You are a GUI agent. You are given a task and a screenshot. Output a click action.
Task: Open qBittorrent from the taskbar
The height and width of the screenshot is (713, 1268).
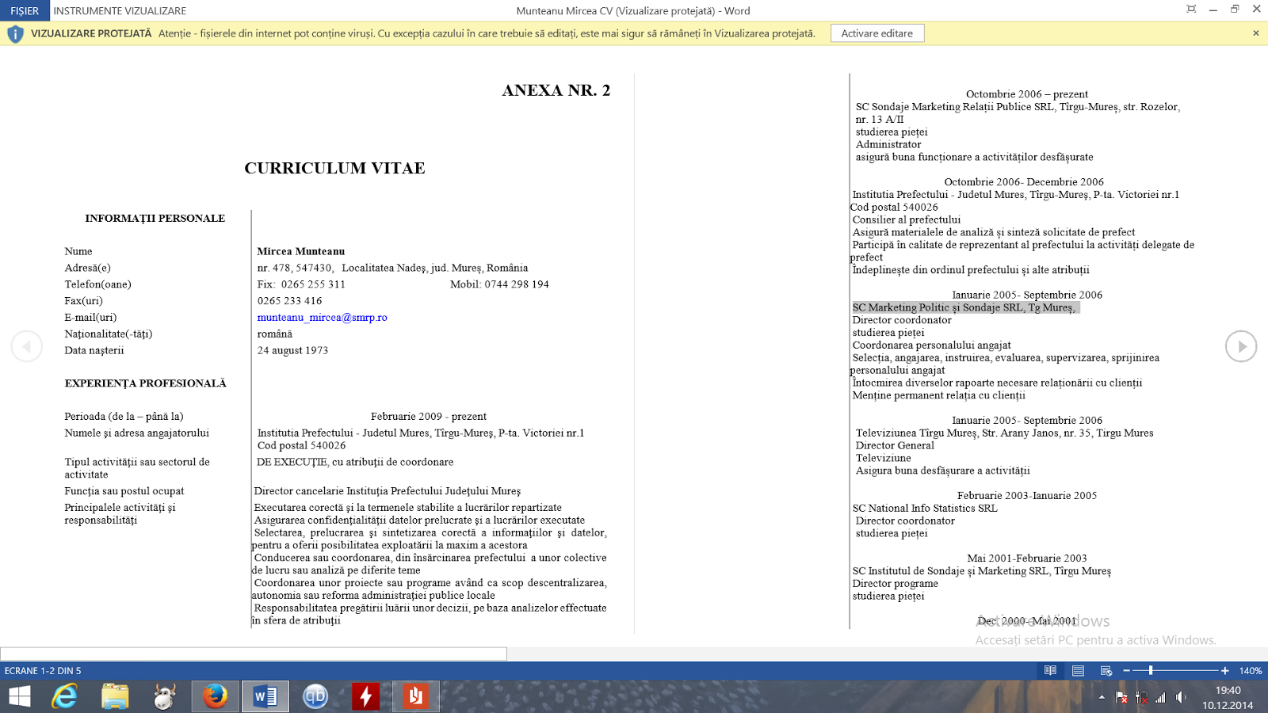pos(315,696)
